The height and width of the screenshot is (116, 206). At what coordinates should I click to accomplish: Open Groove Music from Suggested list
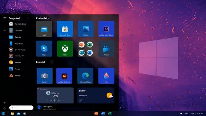click(17, 50)
